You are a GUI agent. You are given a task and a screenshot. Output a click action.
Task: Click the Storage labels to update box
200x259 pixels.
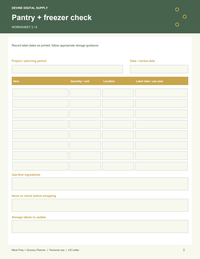100,226
